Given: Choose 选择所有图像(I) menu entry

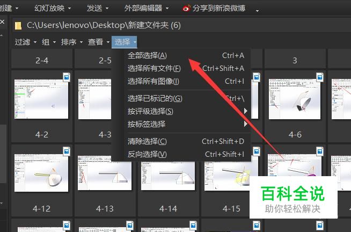Looking at the screenshot, I should click(186, 81).
